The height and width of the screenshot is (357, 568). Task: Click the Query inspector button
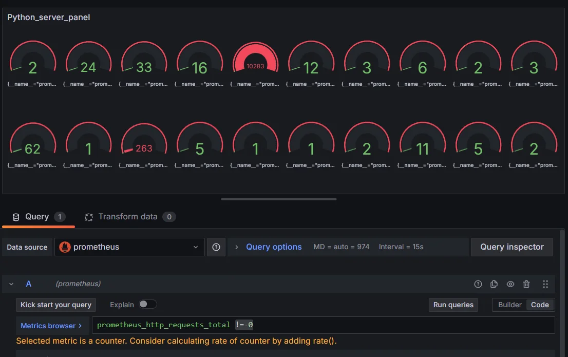point(512,247)
